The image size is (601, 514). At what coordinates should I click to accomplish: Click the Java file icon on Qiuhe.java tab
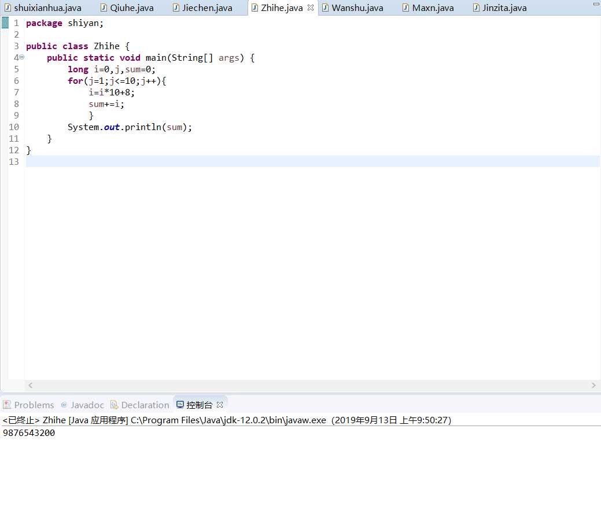[104, 8]
